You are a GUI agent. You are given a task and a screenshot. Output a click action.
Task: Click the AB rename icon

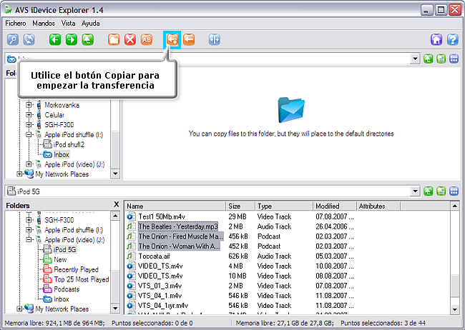coord(147,39)
